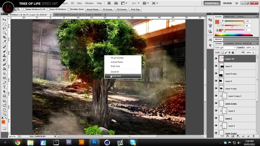Click the Print Size options button

tap(135, 9)
